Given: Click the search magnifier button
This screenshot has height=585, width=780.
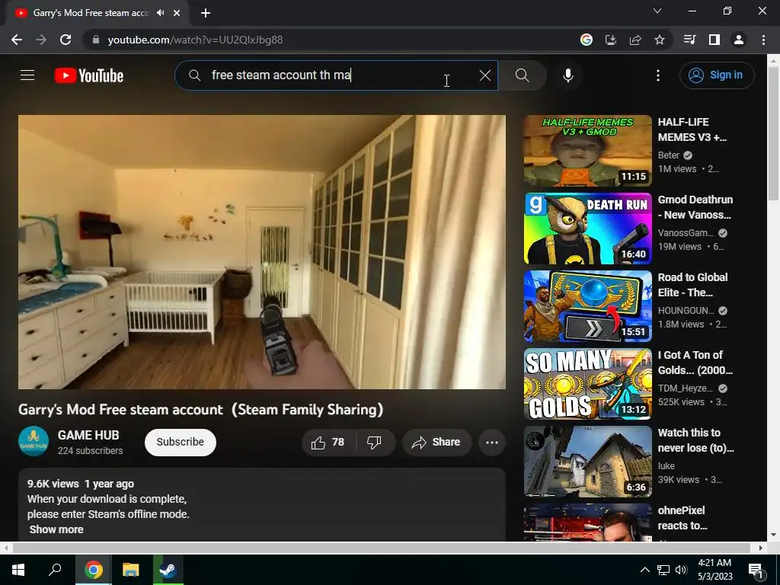Looking at the screenshot, I should point(523,75).
